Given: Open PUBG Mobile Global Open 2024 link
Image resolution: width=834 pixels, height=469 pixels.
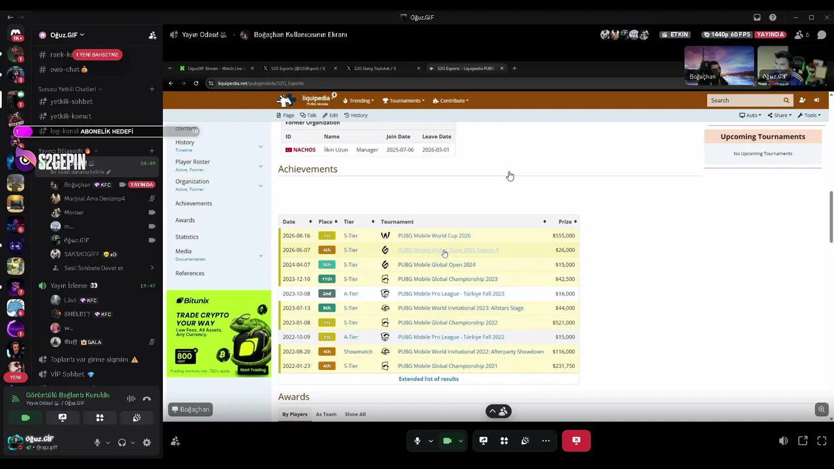Looking at the screenshot, I should pyautogui.click(x=437, y=264).
